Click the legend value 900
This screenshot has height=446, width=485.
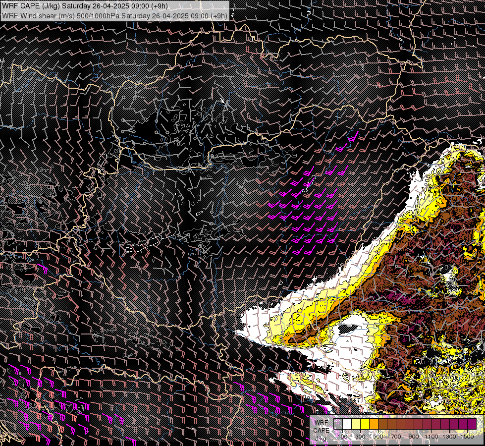[x=414, y=437]
